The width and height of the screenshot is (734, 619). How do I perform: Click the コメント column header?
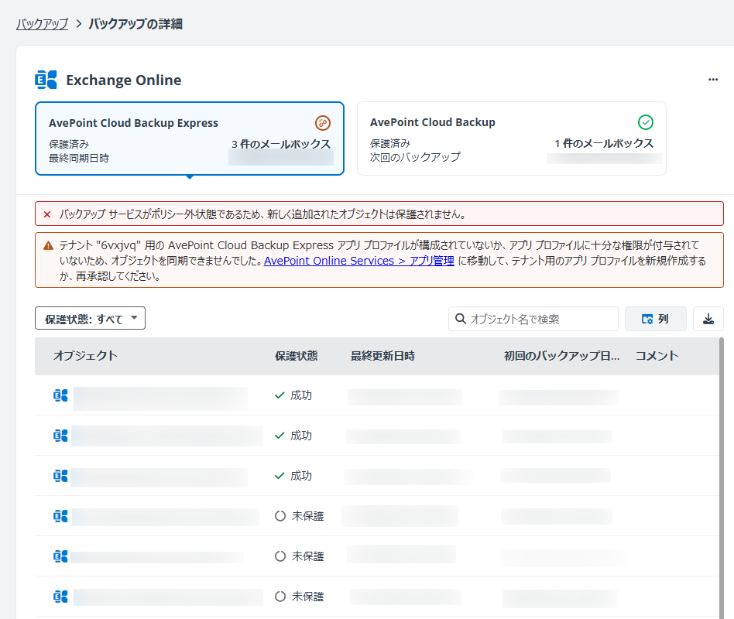(657, 356)
